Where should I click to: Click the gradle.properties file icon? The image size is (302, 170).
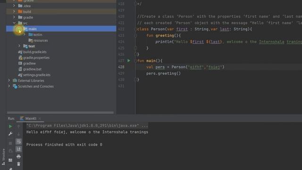coord(20,58)
